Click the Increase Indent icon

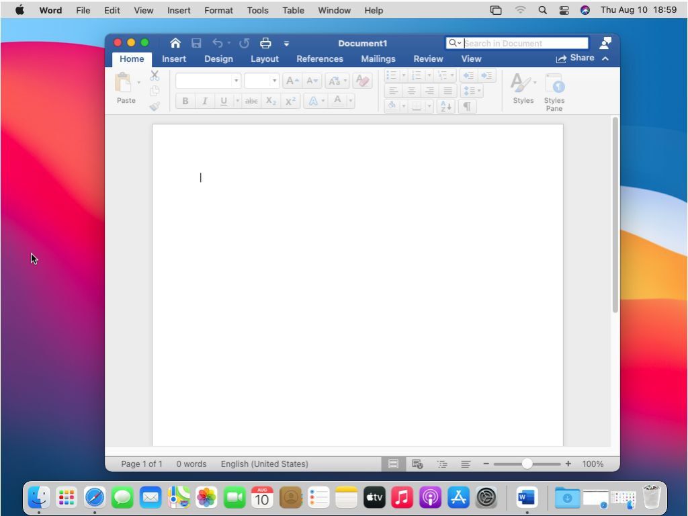[487, 76]
